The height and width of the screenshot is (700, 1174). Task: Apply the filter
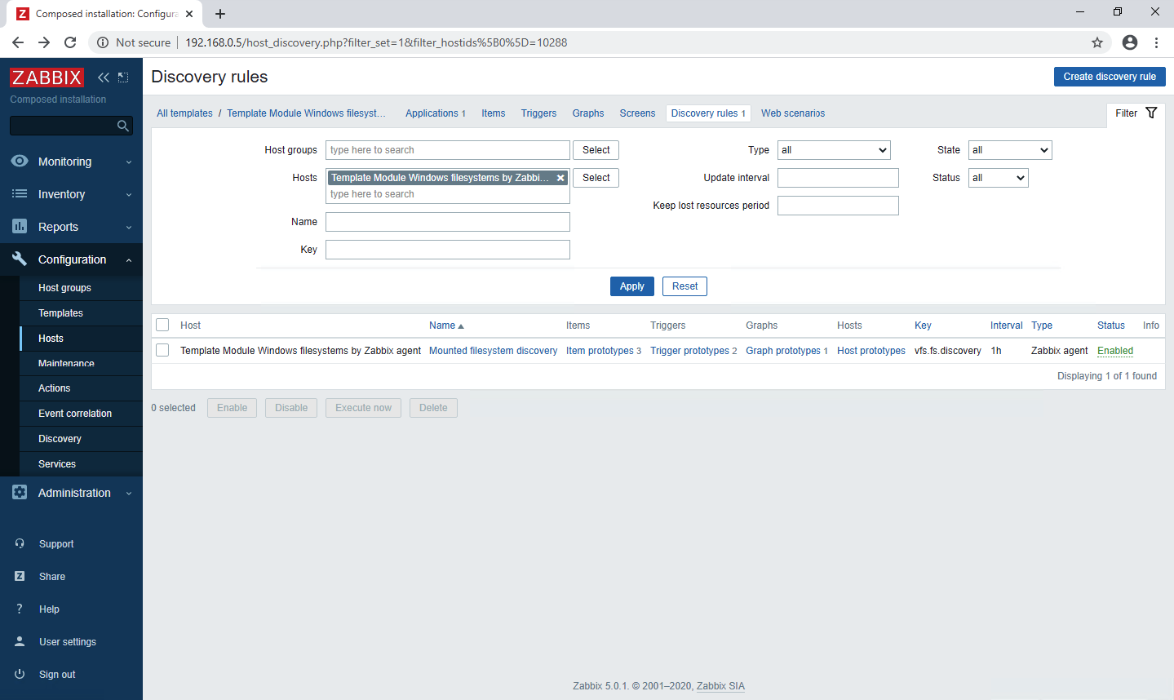(x=632, y=286)
